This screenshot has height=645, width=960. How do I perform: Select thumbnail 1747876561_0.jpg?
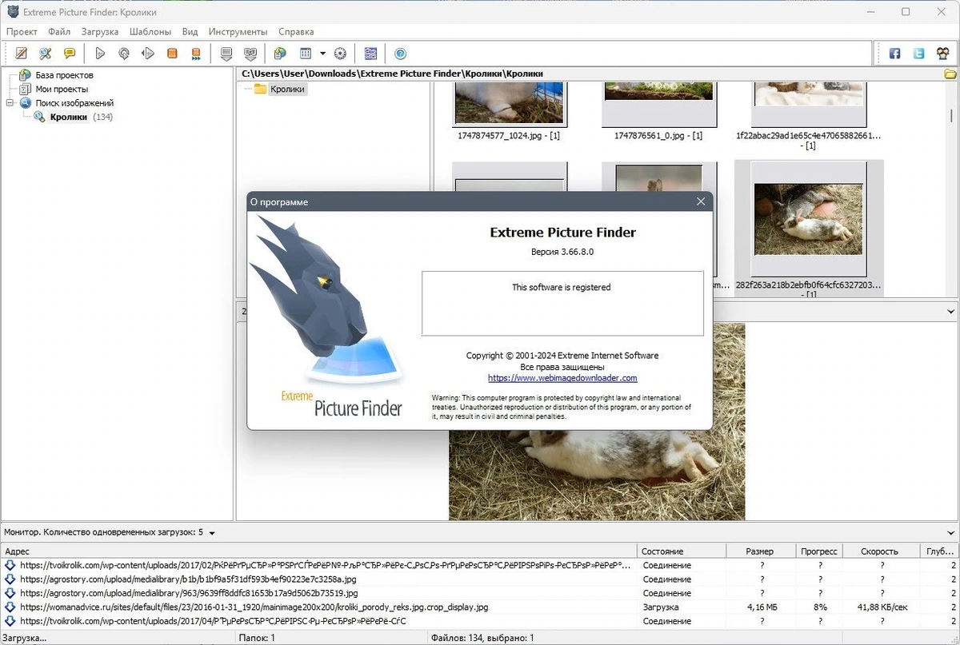pos(658,105)
